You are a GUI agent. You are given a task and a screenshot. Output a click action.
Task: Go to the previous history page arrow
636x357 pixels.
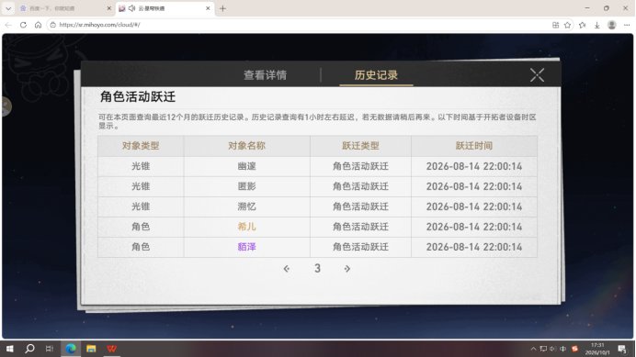click(x=287, y=269)
